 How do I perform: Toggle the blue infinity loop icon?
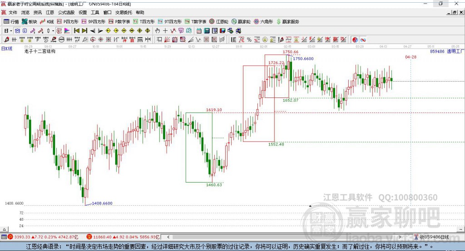(363, 40)
